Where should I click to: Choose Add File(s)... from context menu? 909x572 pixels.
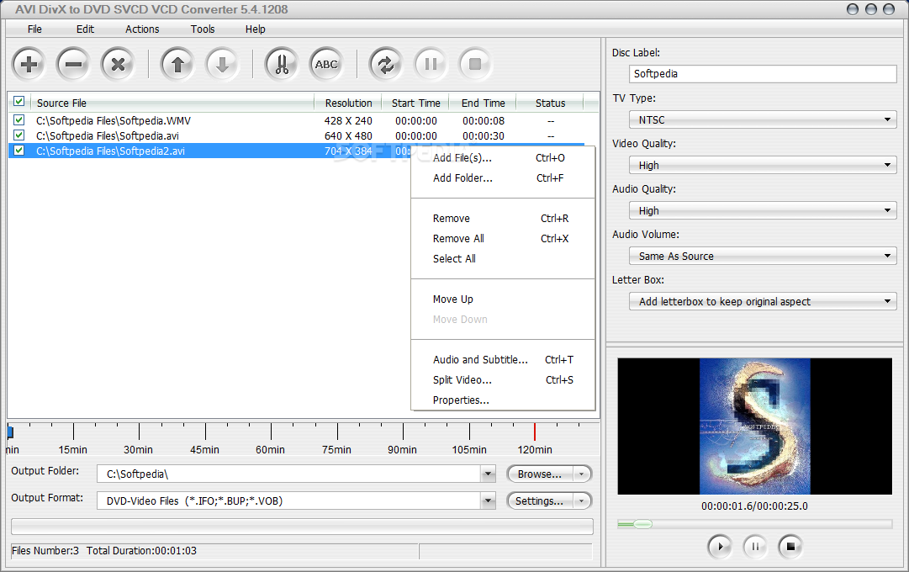click(503, 158)
